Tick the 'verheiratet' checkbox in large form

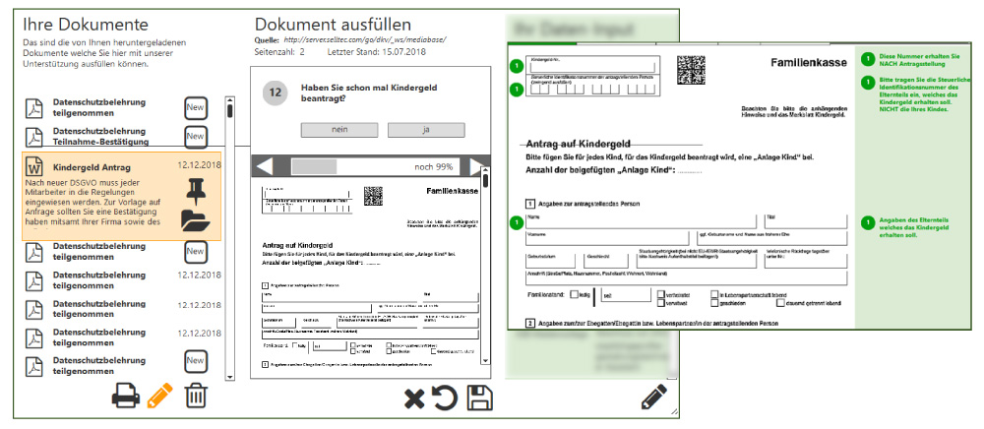[x=660, y=293]
